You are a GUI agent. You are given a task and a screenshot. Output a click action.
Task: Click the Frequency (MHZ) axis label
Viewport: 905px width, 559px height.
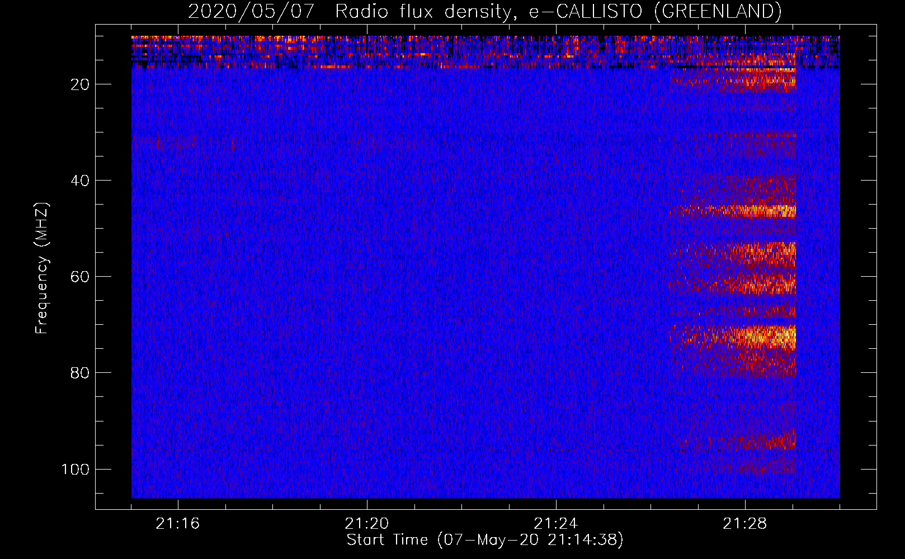pos(42,268)
